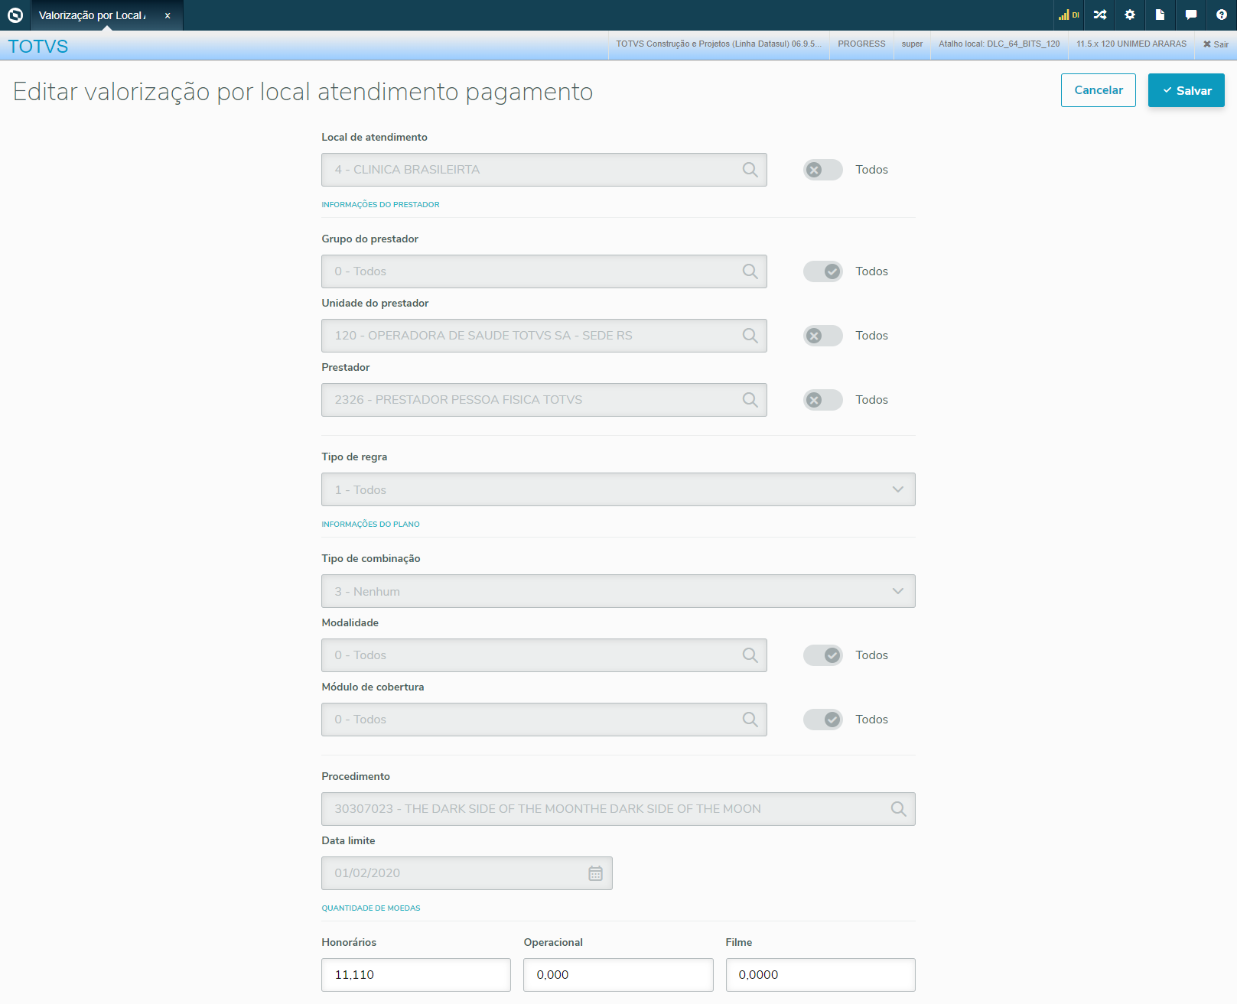
Task: Toggle Todos switch for Unidade do prestador
Action: tap(823, 336)
